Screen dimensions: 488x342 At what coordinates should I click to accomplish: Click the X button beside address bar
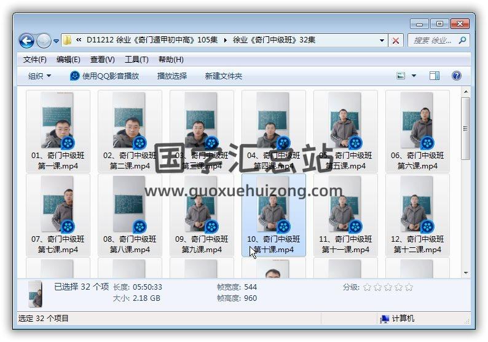pos(396,41)
